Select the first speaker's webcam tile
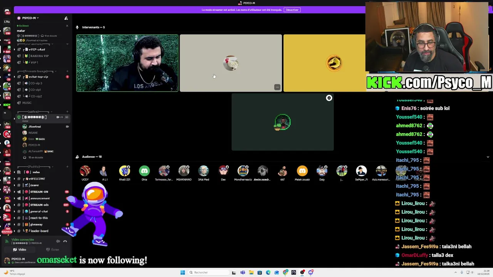The image size is (493, 277). point(127,63)
